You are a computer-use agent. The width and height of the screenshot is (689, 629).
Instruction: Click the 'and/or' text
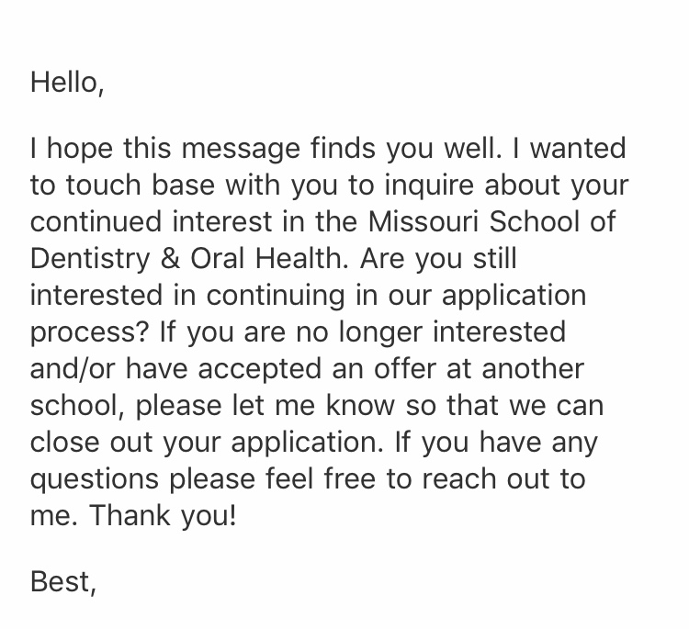click(73, 368)
